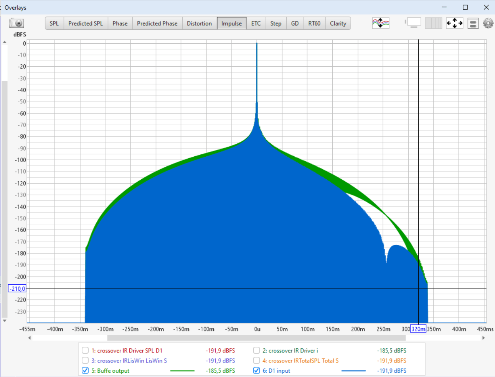Switch to the Predicted SPL tab

86,23
